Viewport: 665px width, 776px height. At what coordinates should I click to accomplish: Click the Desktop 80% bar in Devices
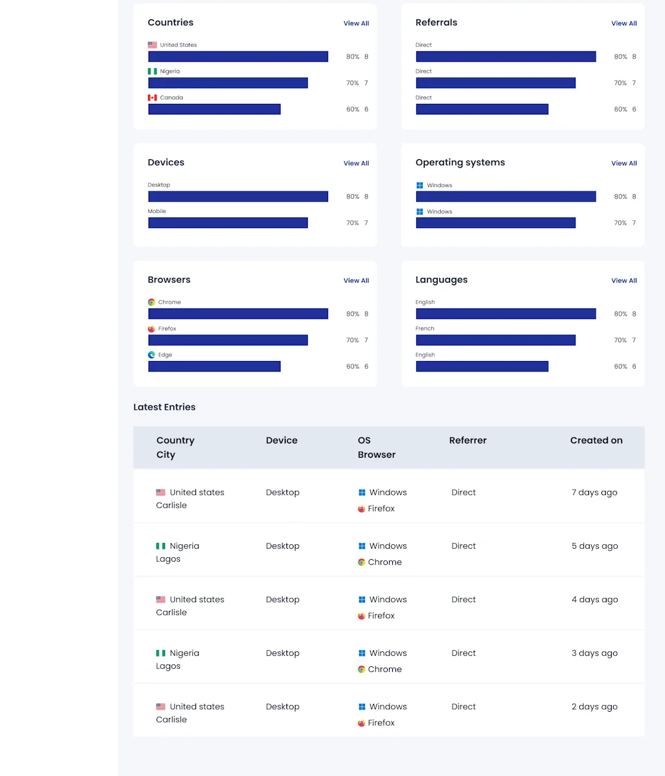[x=238, y=197]
